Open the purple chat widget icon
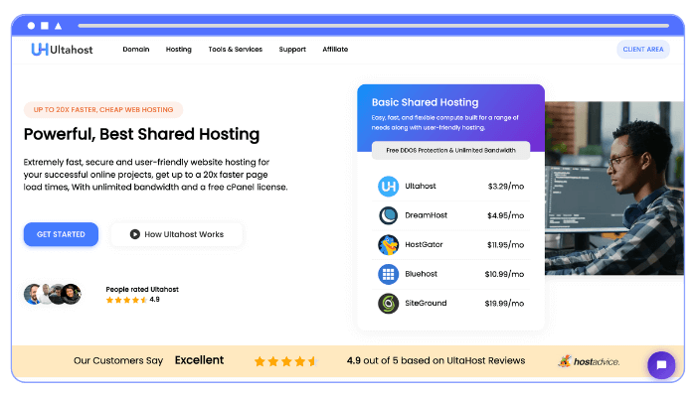This screenshot has width=696, height=397. pyautogui.click(x=661, y=365)
